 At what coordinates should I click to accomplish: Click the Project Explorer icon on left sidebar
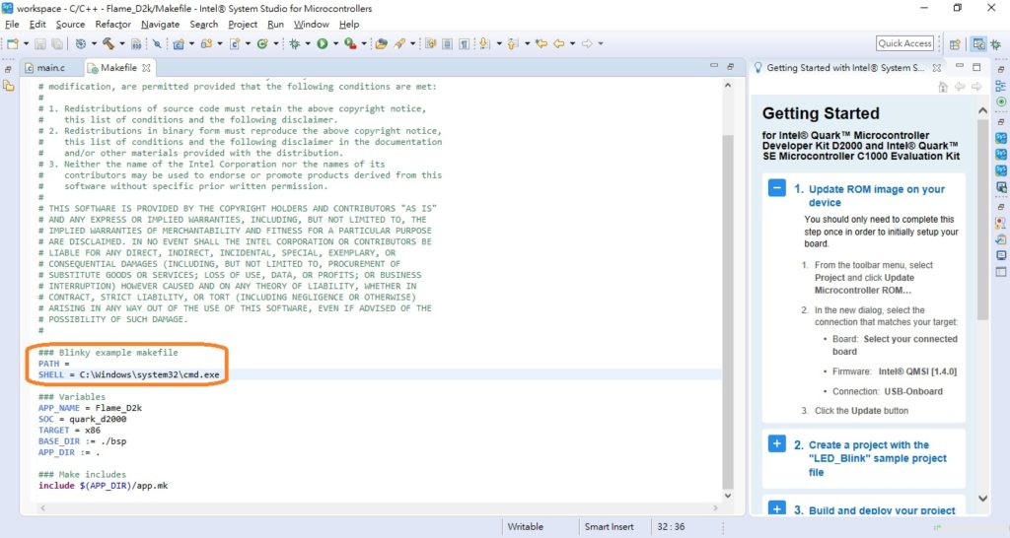[x=8, y=86]
